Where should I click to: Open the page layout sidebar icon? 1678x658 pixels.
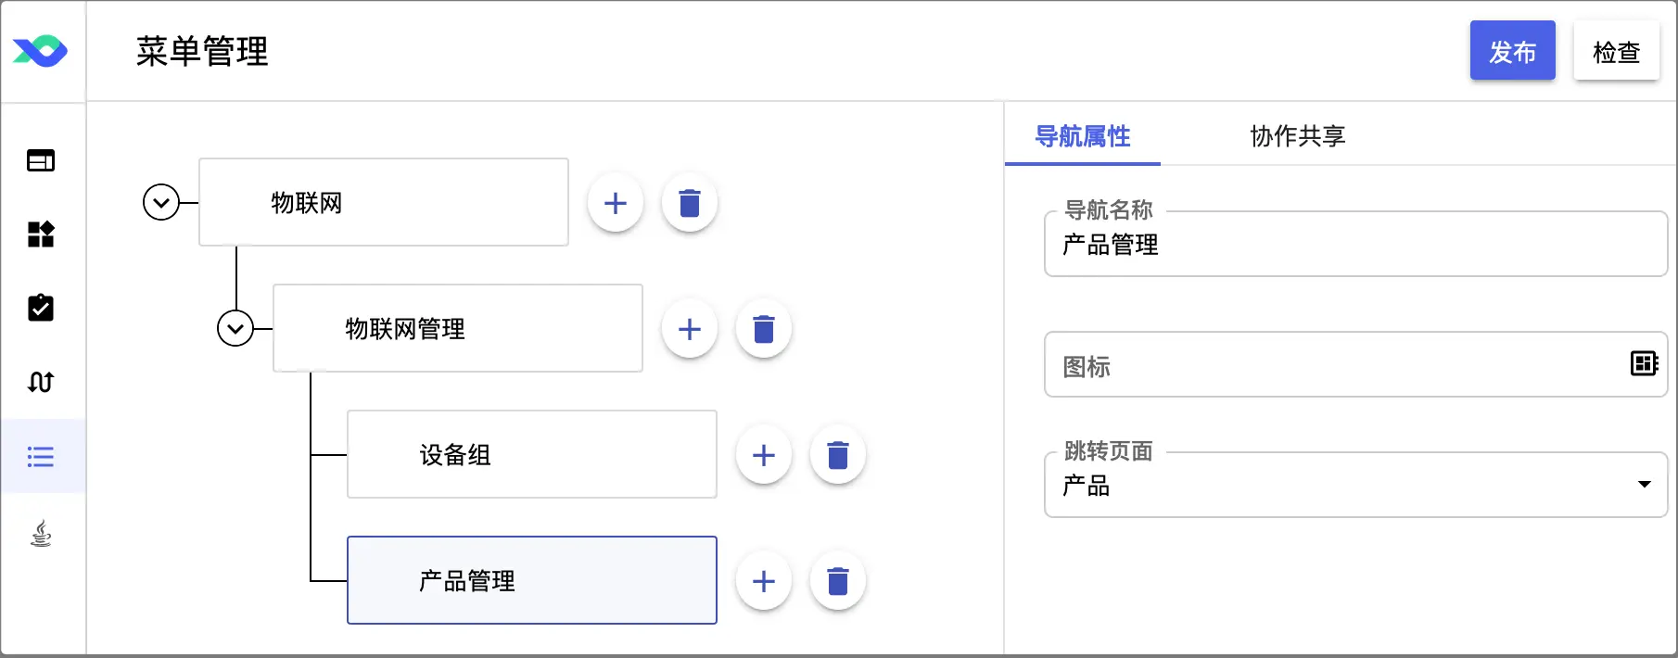41,160
